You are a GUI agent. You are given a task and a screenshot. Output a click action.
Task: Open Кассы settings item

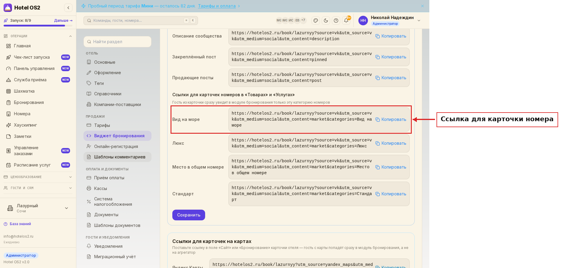pos(117,188)
